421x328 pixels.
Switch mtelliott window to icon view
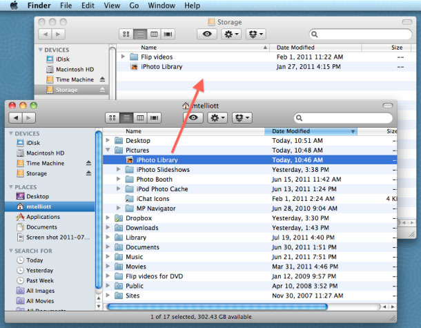[112, 117]
